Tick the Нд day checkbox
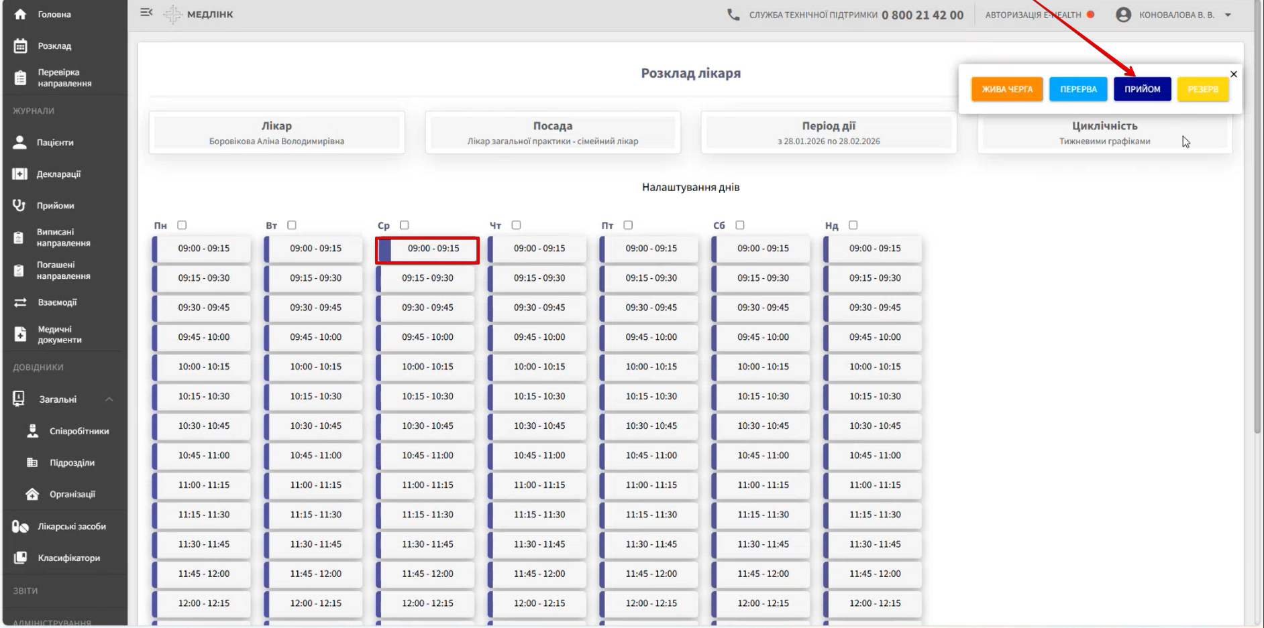 coord(853,225)
